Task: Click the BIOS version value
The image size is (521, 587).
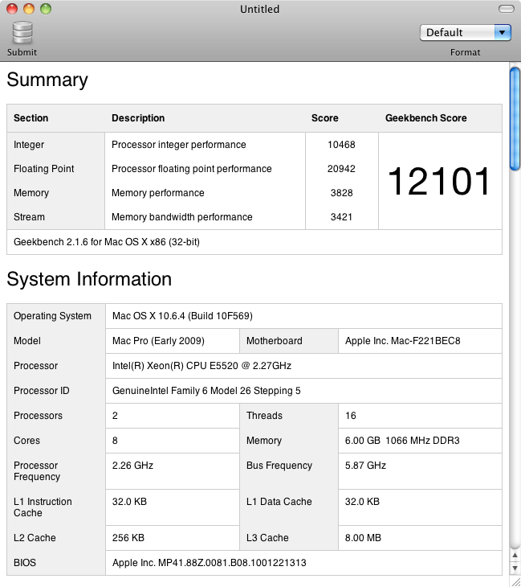Action: point(210,563)
